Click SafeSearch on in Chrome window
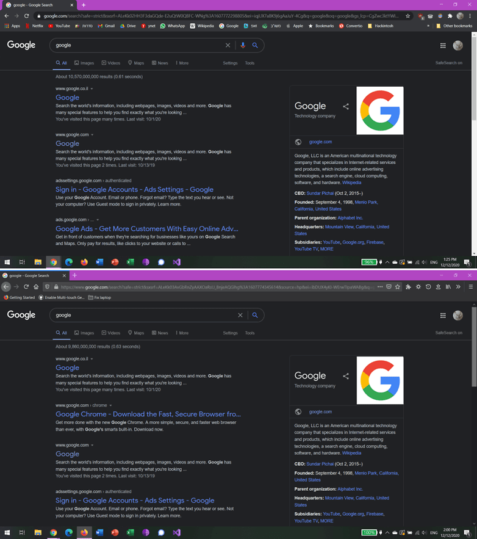 tap(448, 63)
